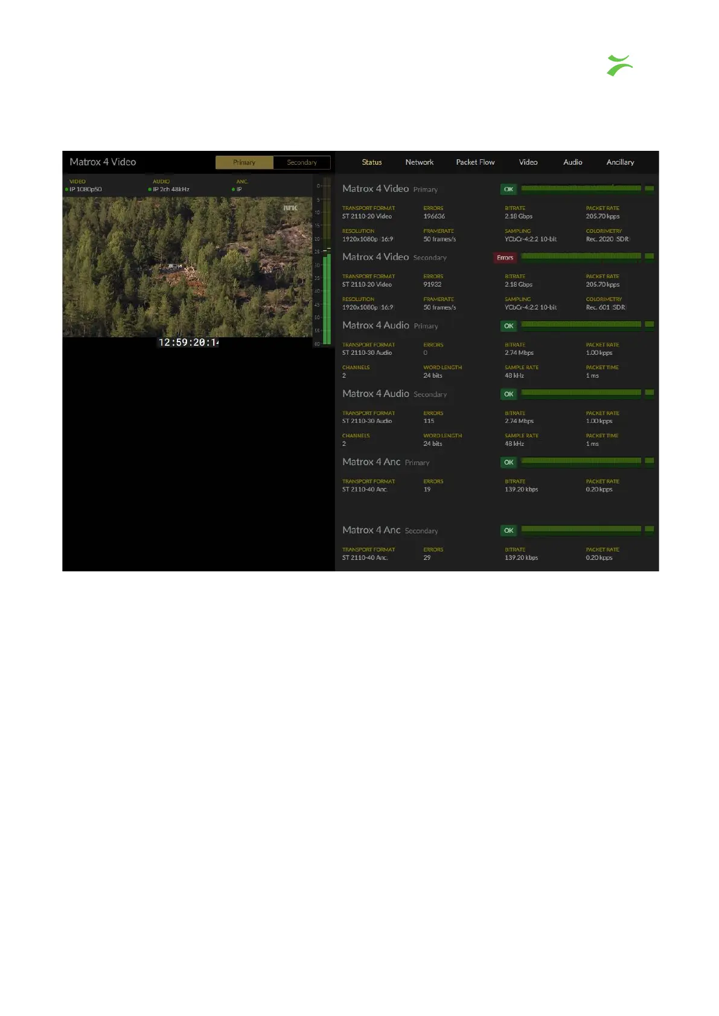Viewport: 719px width, 1016px height.
Task: Open the Network tab
Action: point(420,162)
